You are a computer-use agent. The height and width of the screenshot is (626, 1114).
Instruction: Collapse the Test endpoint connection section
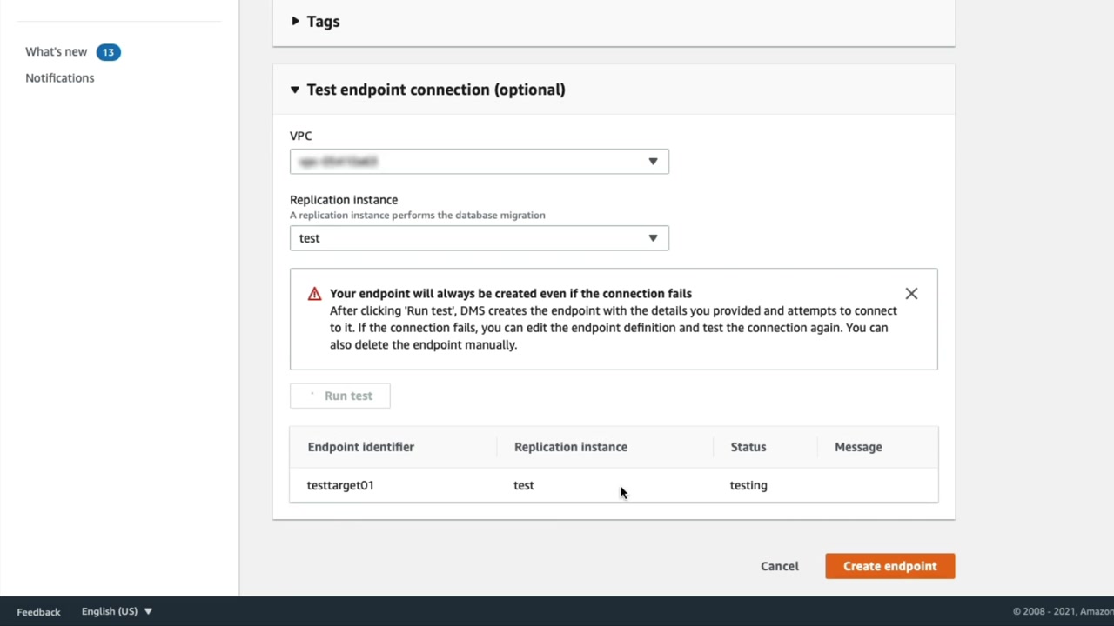[x=295, y=90]
